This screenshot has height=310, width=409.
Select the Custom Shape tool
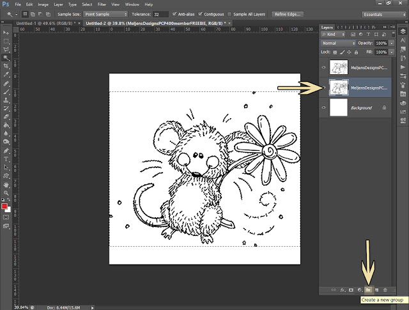click(6, 176)
